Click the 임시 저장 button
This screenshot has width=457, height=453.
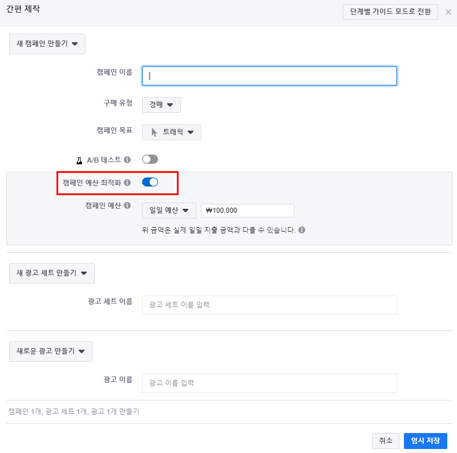click(x=425, y=440)
